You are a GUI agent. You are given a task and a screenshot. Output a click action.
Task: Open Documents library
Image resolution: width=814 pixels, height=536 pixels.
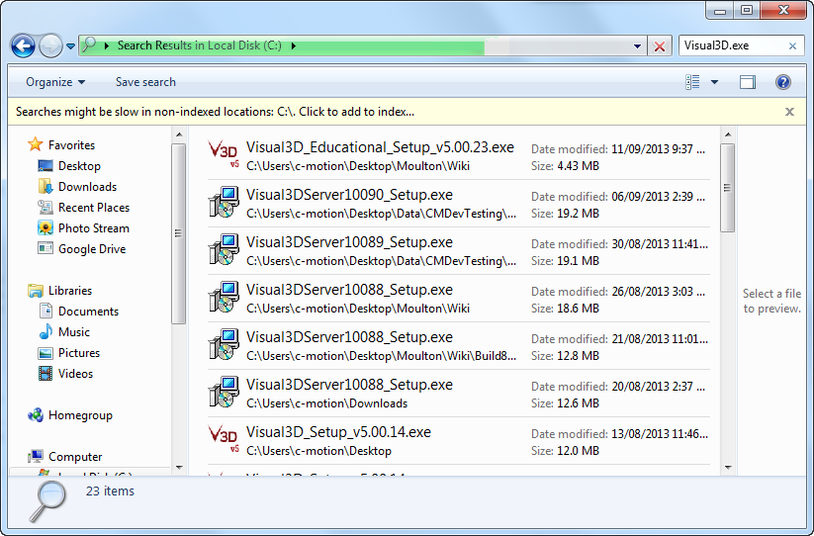[88, 311]
